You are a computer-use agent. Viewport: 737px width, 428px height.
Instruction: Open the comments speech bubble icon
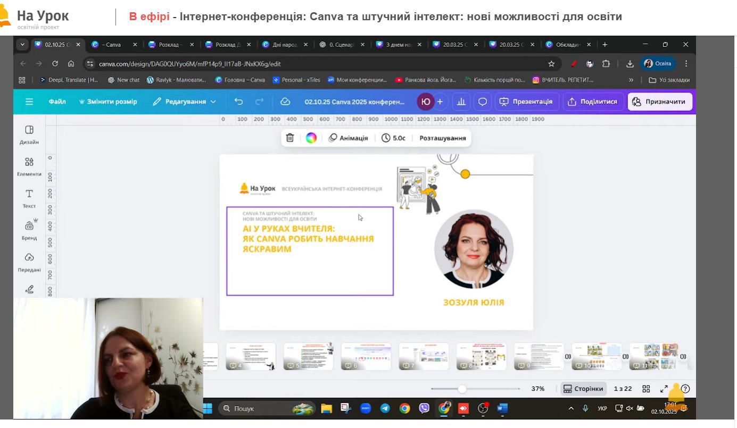click(483, 102)
